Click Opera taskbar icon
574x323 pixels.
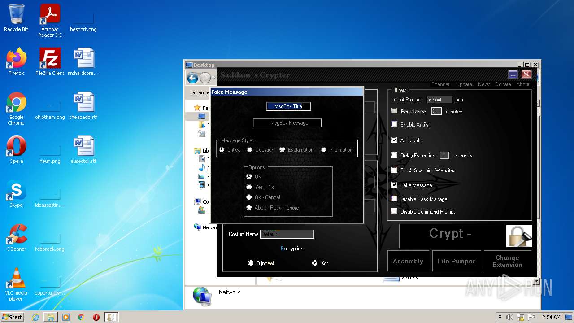[96, 317]
